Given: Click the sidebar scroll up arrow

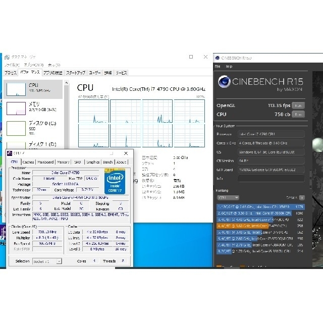Looking at the screenshot, I should [x=66, y=83].
